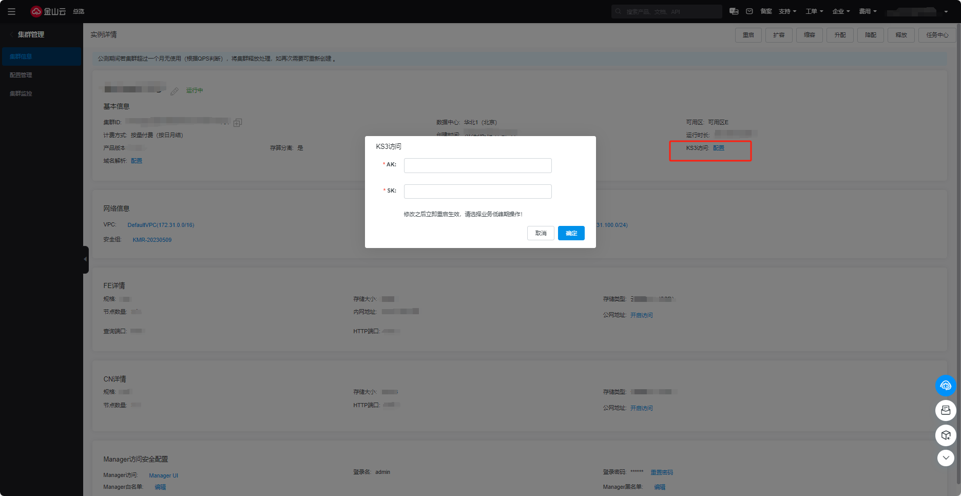The image size is (961, 496).
Task: Expand the 企业 dropdown menu
Action: point(841,11)
